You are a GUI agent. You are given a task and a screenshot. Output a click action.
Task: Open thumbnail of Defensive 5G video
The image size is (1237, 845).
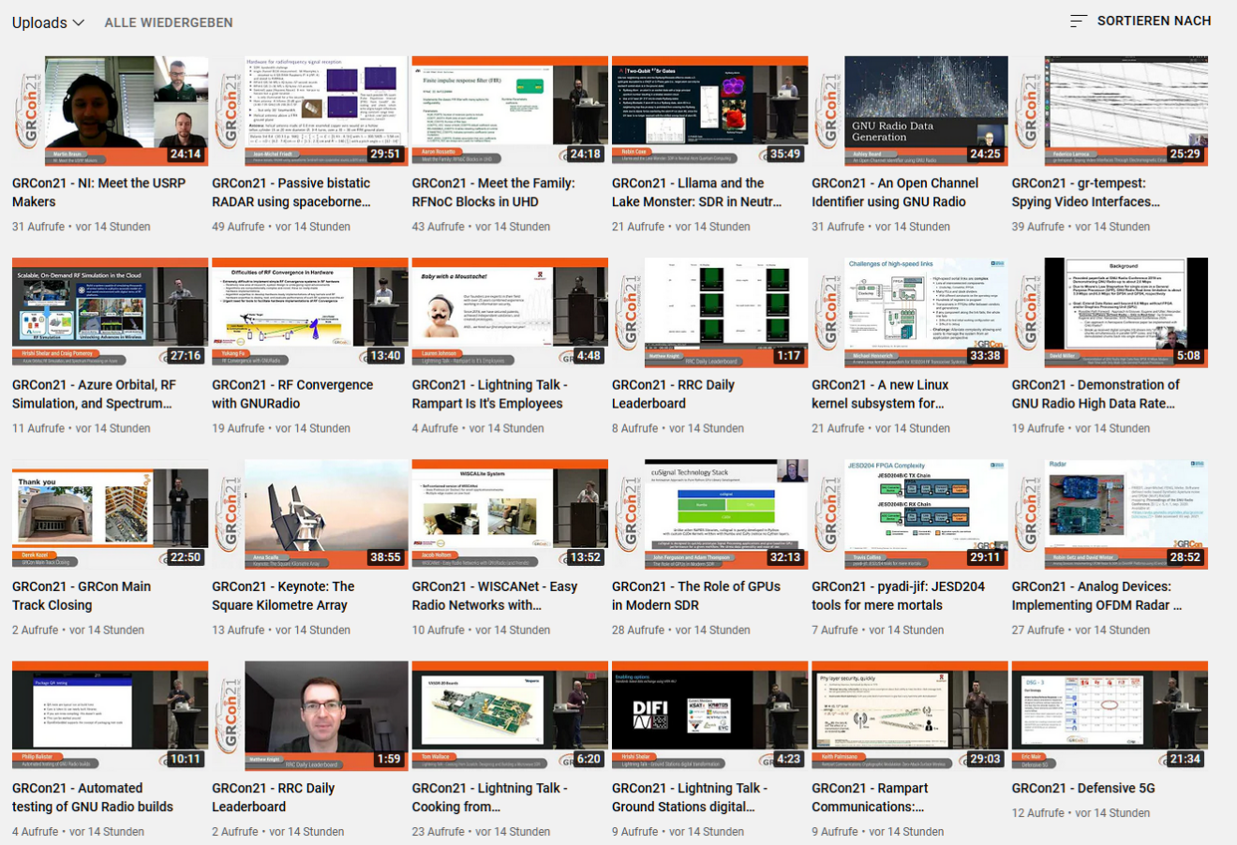coord(1110,716)
